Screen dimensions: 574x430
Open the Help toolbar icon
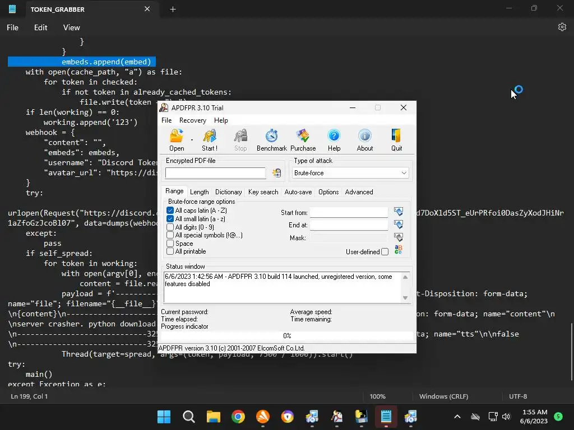click(x=334, y=140)
